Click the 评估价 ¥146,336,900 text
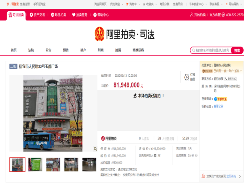 [152, 149]
